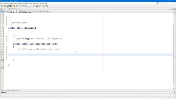Click the Build Project hammer icon
Viewport: 176px width, 99px height.
(x=34, y=6)
